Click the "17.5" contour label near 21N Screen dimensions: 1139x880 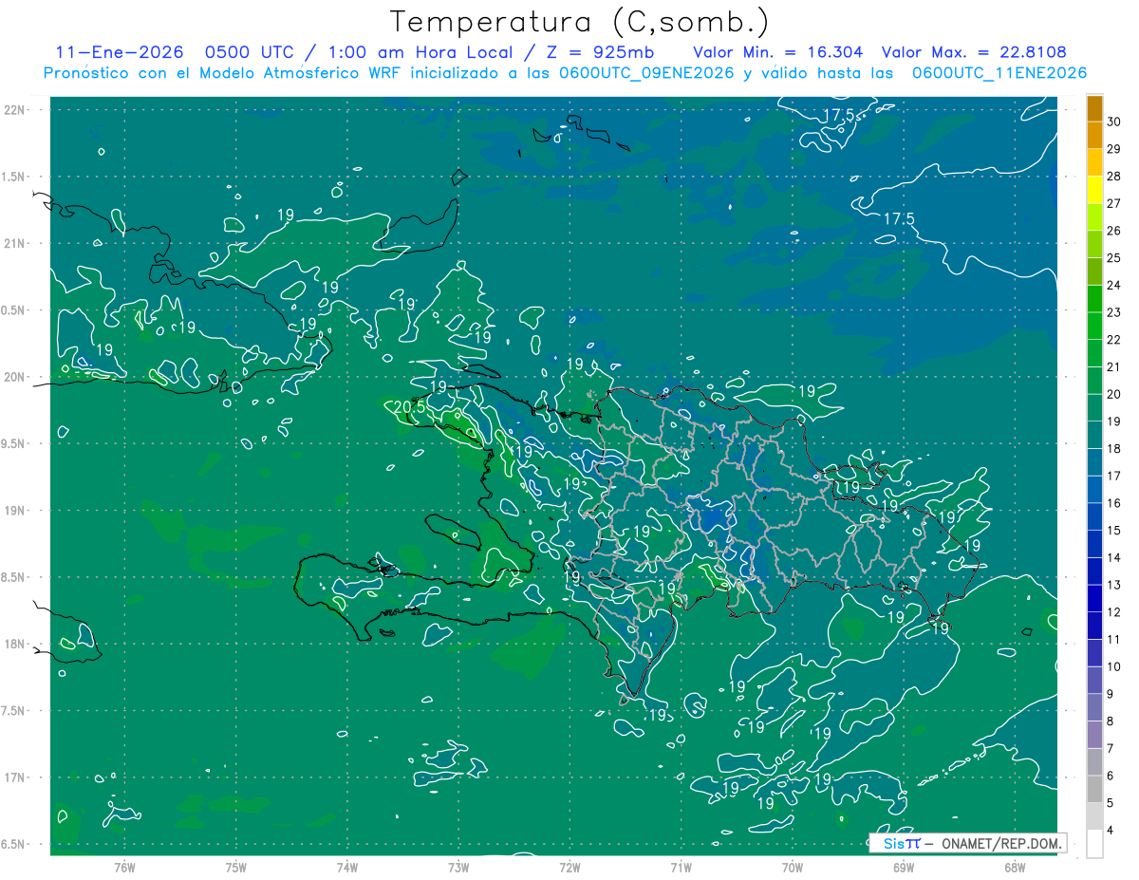[899, 218]
